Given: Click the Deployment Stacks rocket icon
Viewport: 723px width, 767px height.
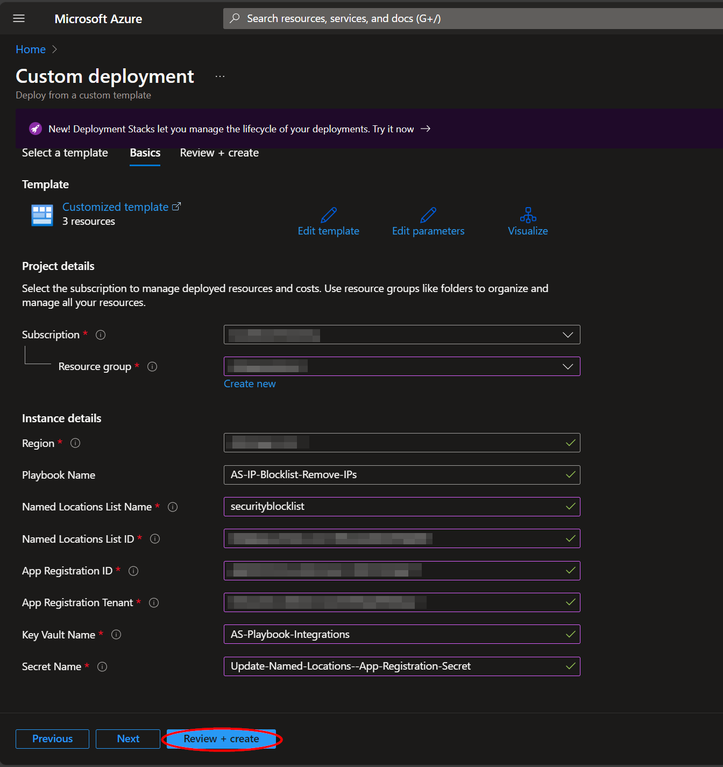Looking at the screenshot, I should (x=36, y=129).
